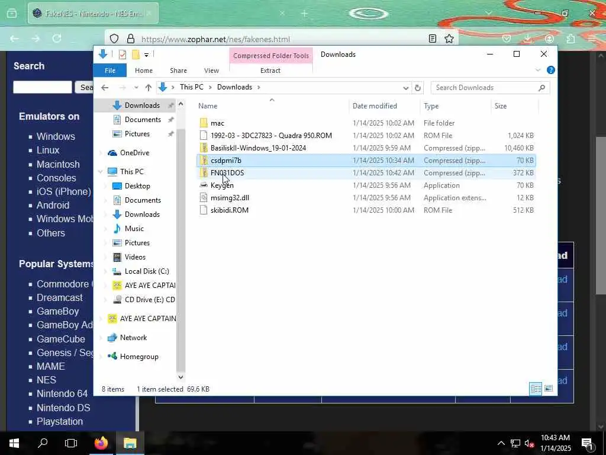The image size is (606, 455).
Task: Switch to details view layout icon
Action: click(536, 389)
